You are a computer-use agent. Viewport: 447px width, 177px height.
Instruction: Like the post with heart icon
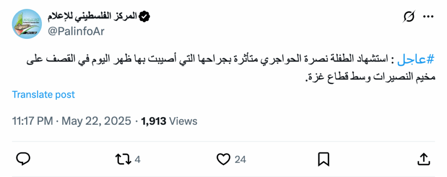pos(223,159)
